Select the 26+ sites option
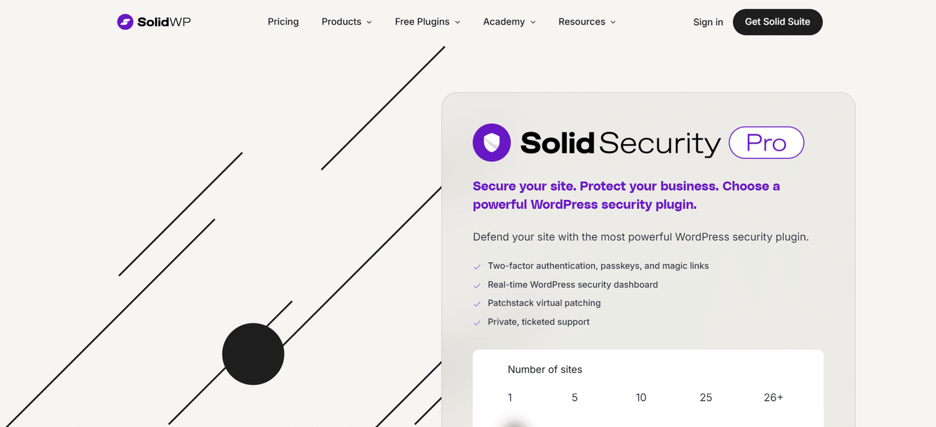936x427 pixels. [x=773, y=398]
